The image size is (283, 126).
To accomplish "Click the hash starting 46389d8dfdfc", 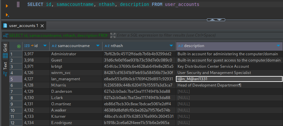I will point(139,110).
